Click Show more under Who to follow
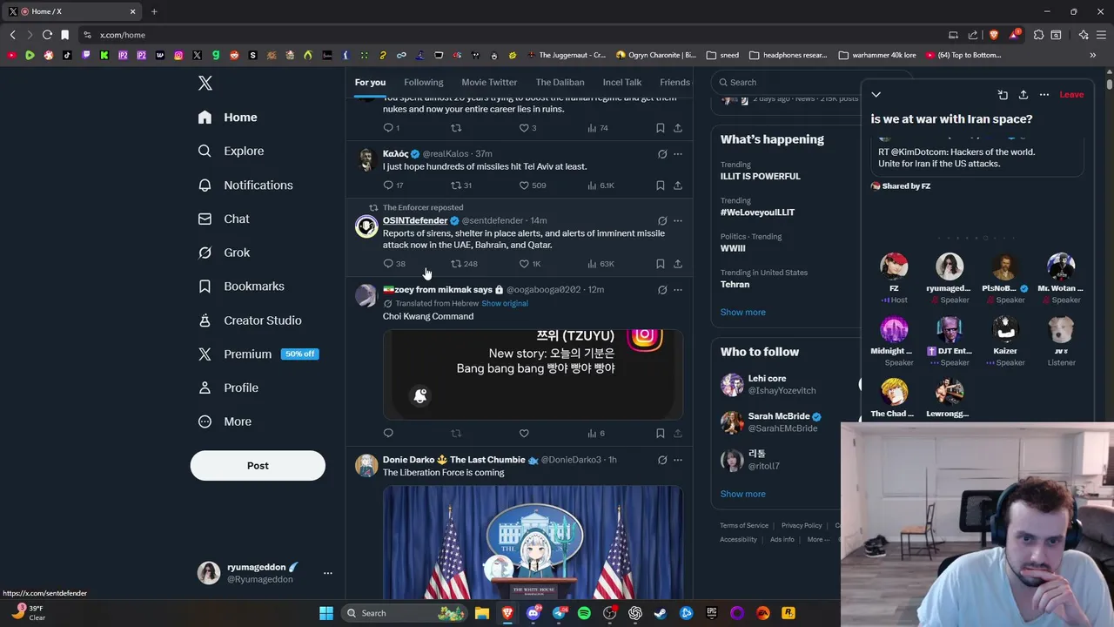Viewport: 1114px width, 627px height. pyautogui.click(x=743, y=494)
